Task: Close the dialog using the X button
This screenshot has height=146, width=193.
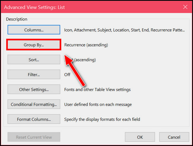Action: tap(184, 7)
